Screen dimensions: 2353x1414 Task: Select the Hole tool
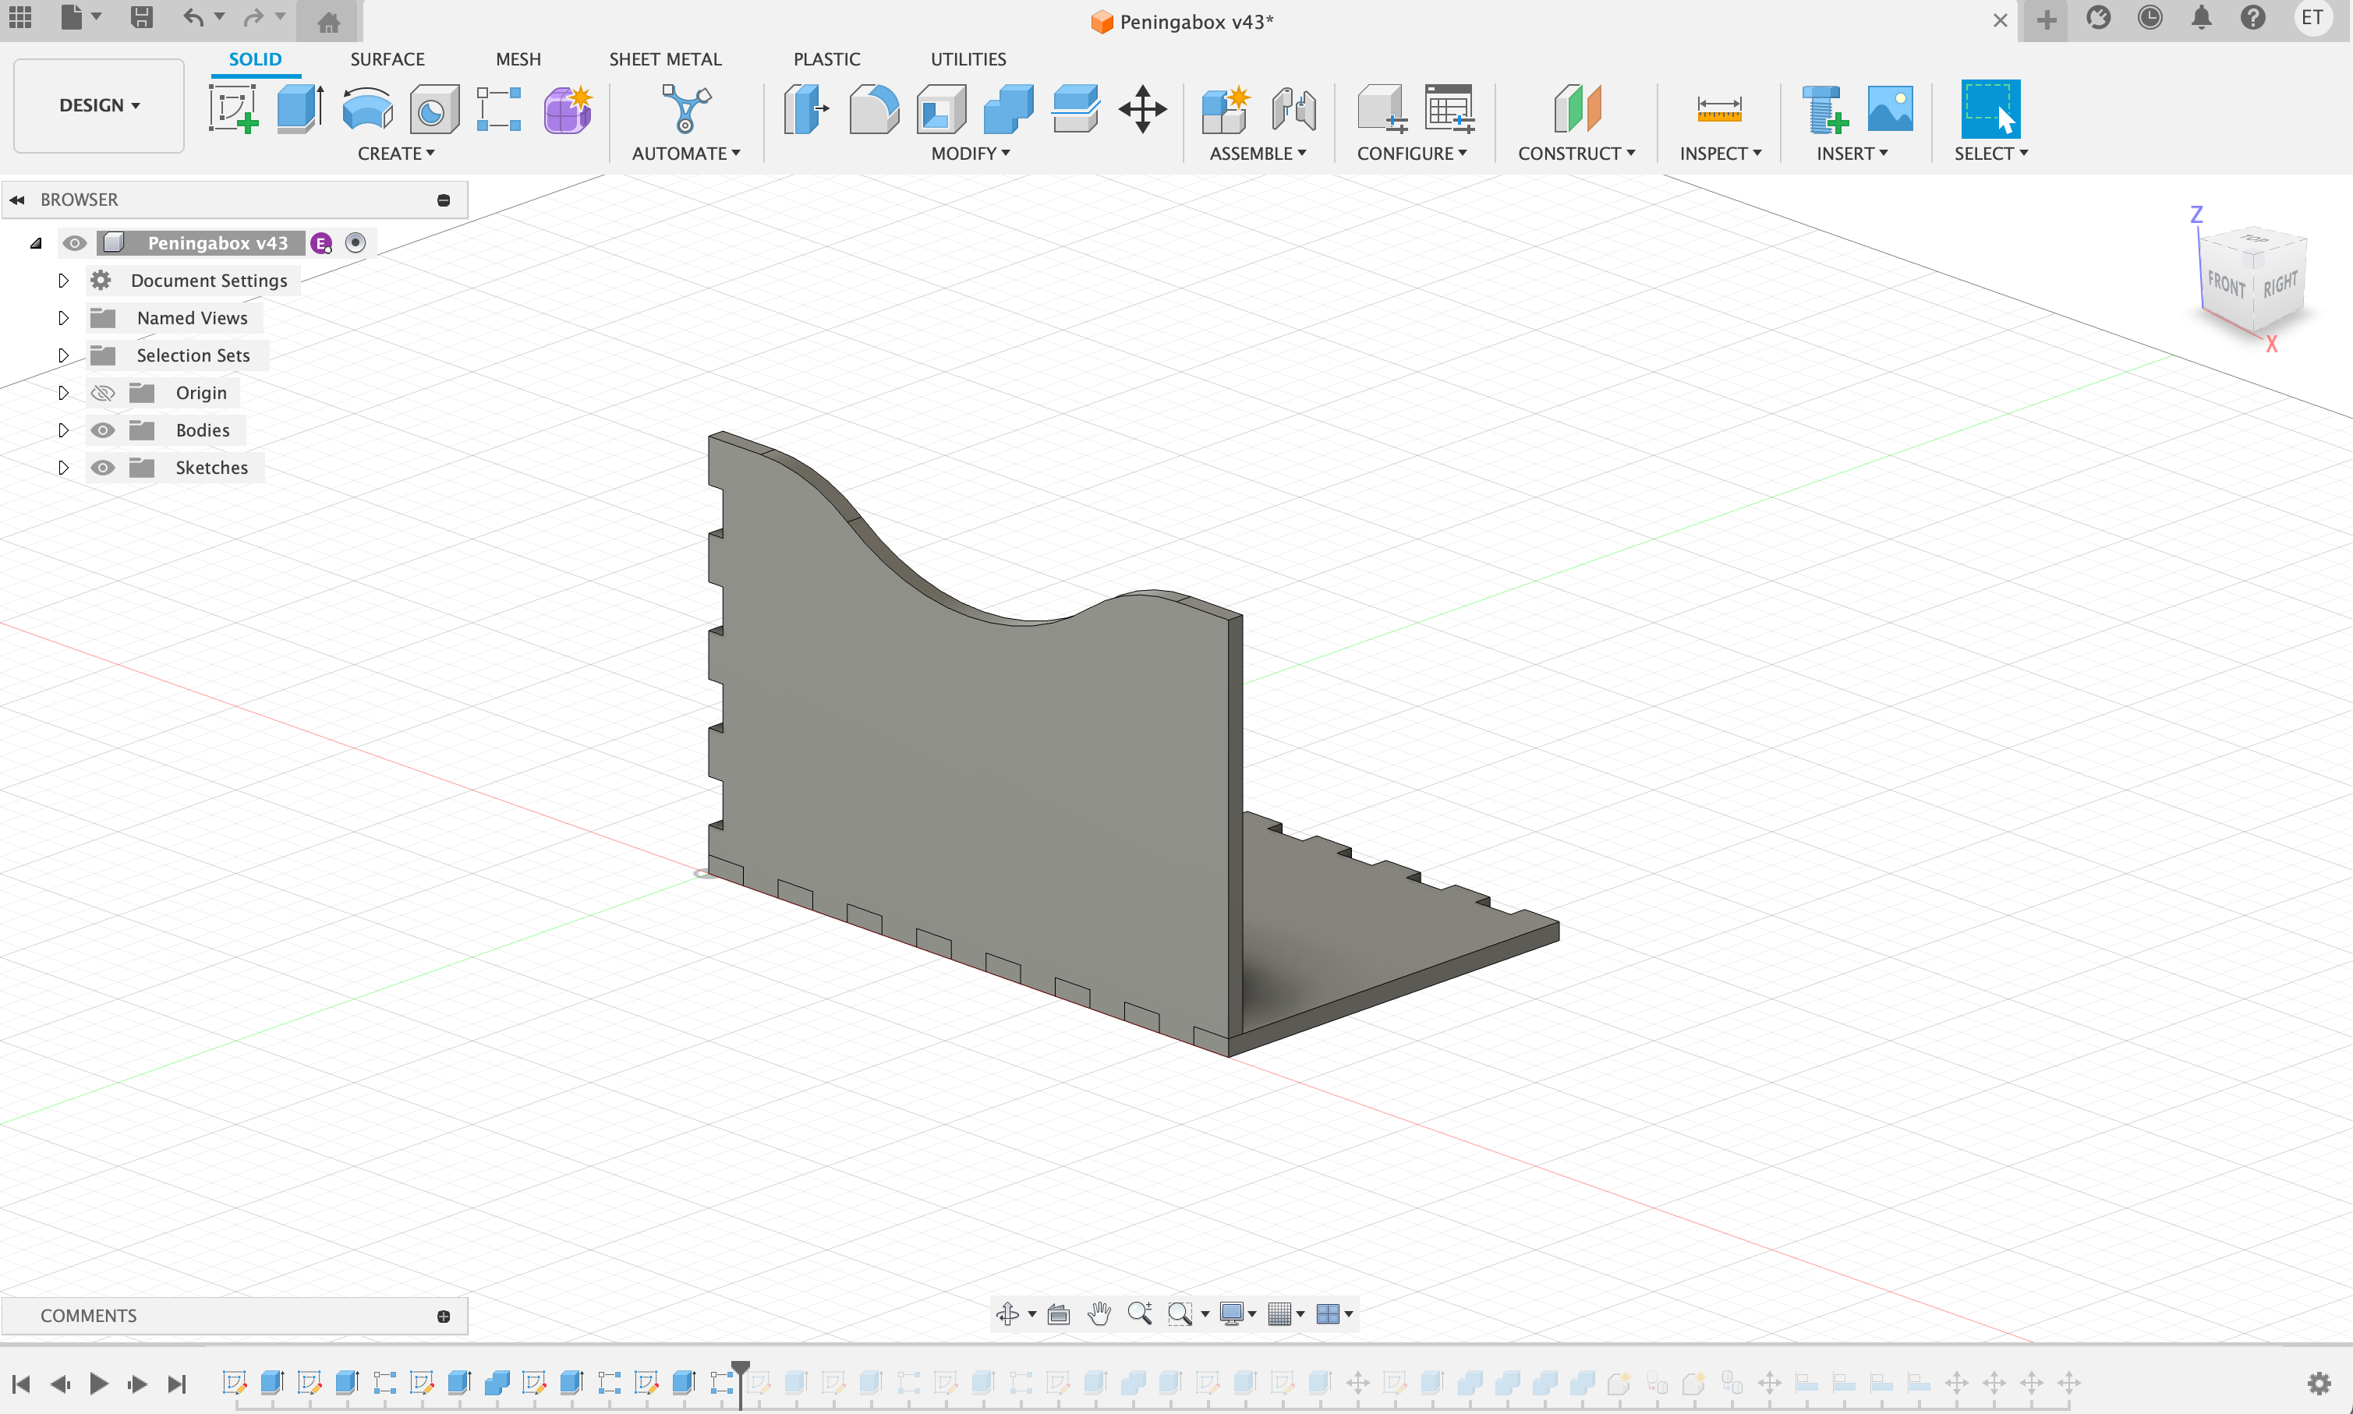click(433, 108)
